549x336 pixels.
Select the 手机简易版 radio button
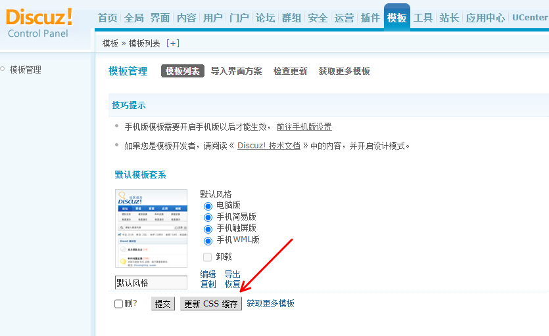(x=208, y=217)
